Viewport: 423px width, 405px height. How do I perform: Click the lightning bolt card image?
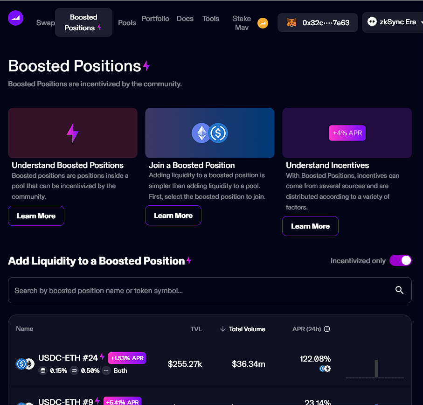tap(73, 133)
